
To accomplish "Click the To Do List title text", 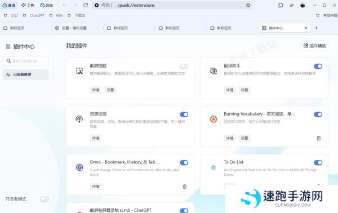I will [233, 162].
